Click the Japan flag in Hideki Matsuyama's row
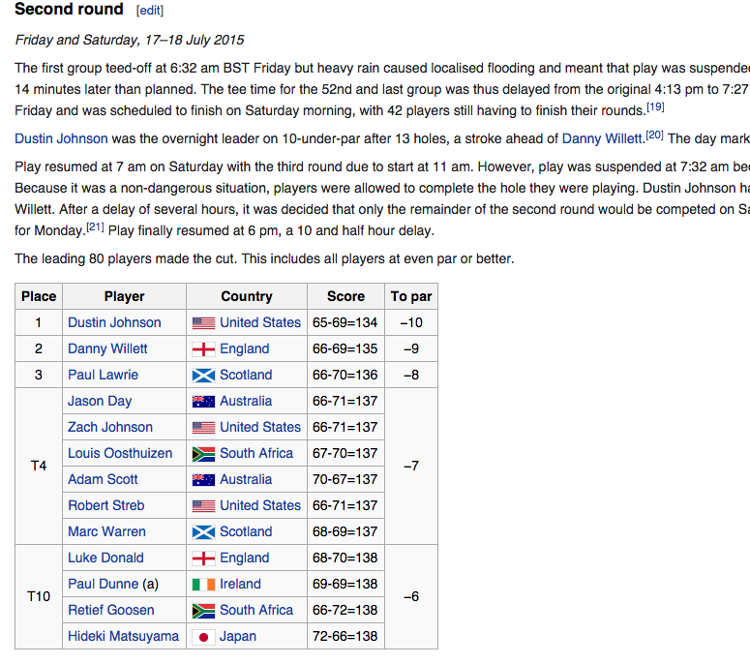 [x=203, y=637]
